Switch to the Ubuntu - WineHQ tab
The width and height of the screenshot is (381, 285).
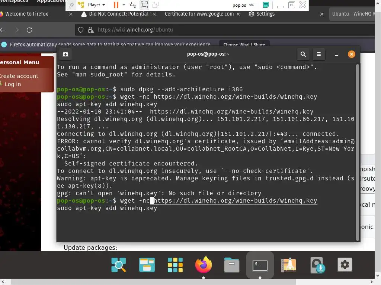pyautogui.click(x=353, y=14)
